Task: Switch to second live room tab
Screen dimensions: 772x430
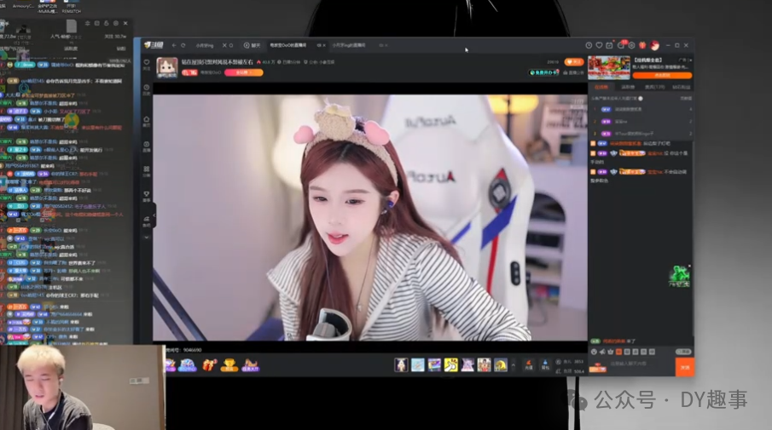Action: point(349,45)
